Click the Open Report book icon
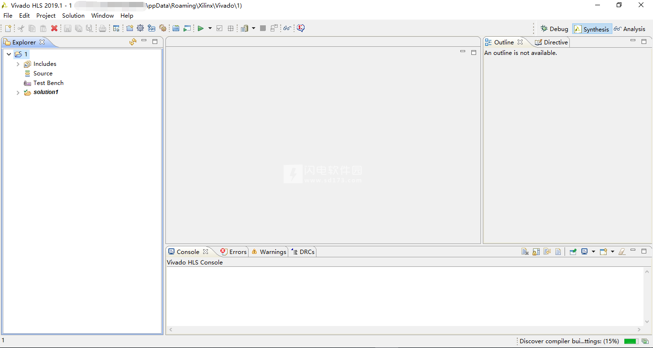Screen dimensions: 653x348 click(244, 28)
